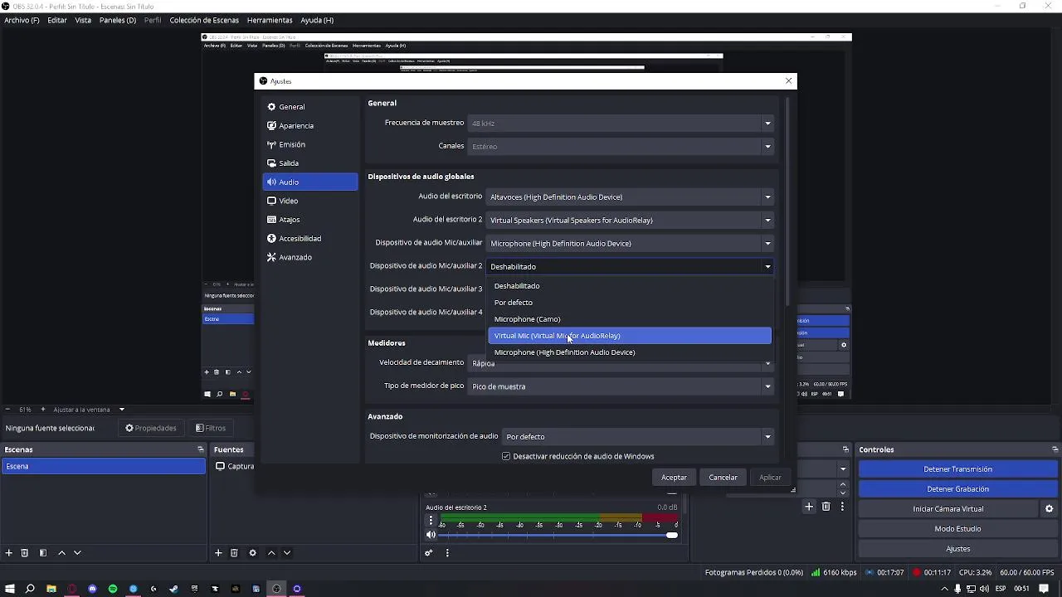Collapse Mic/auxiliar 2 dropdown showing Deshabilitado

pyautogui.click(x=630, y=267)
